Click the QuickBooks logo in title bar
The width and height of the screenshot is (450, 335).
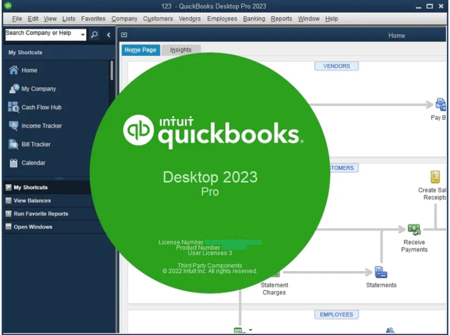coord(8,5)
